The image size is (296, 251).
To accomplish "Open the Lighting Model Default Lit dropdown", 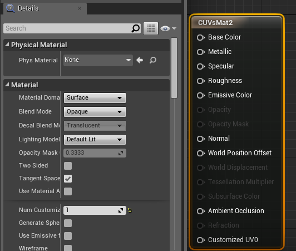I will click(x=95, y=140).
